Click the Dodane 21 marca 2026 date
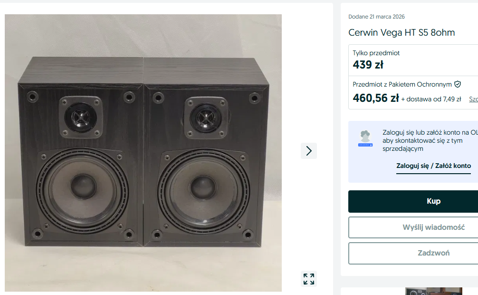The height and width of the screenshot is (295, 478). point(376,17)
